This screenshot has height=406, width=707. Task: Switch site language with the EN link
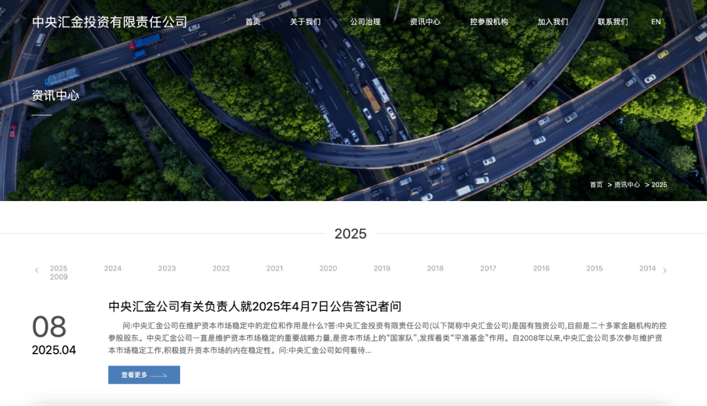pos(656,22)
